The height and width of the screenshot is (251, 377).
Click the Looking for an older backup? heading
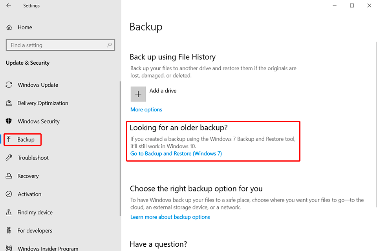pyautogui.click(x=179, y=127)
